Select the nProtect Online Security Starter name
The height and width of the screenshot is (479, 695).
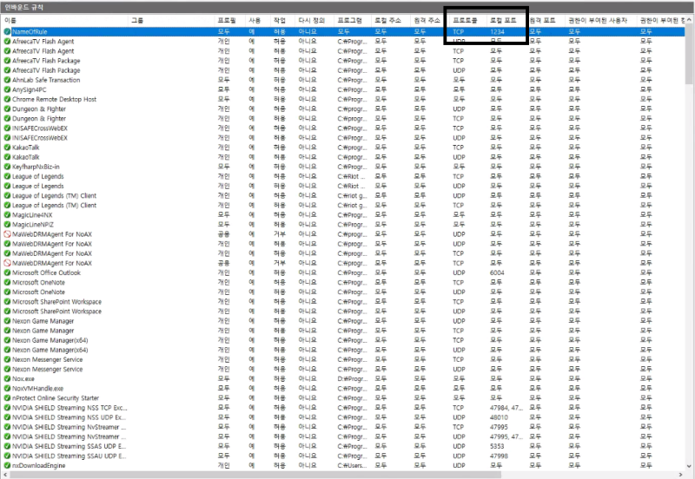pyautogui.click(x=56, y=398)
